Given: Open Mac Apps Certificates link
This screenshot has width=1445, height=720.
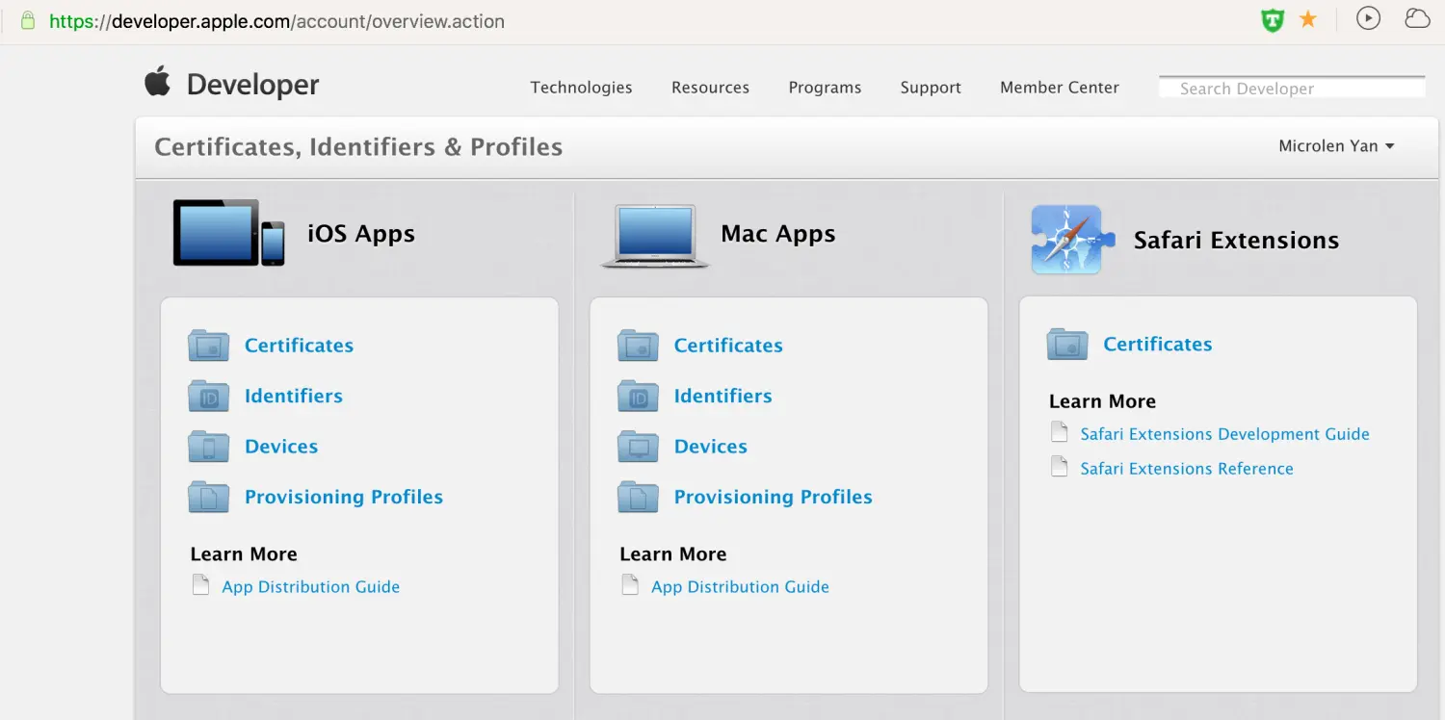Looking at the screenshot, I should pos(728,346).
